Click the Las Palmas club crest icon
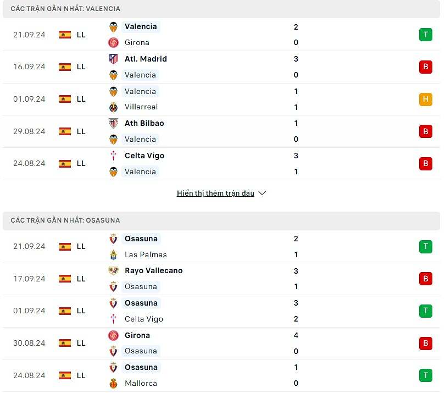Image resolution: width=445 pixels, height=393 pixels. pos(113,254)
